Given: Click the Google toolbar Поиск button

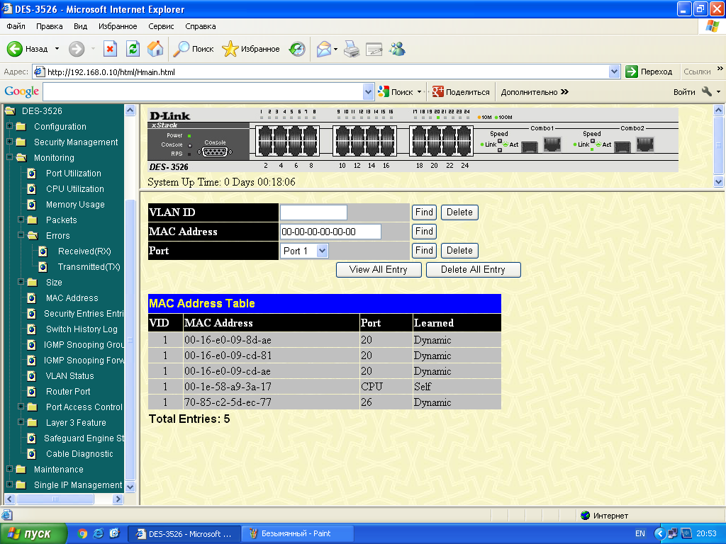Looking at the screenshot, I should tap(396, 91).
